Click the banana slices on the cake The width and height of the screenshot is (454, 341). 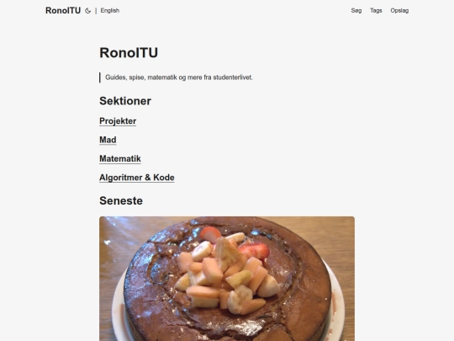[202, 251]
